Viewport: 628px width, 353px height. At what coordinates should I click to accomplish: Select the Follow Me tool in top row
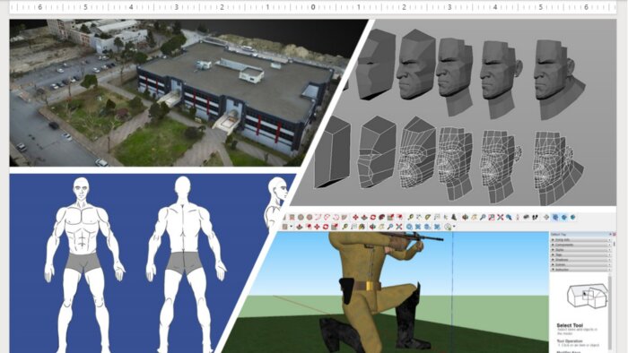(x=381, y=217)
